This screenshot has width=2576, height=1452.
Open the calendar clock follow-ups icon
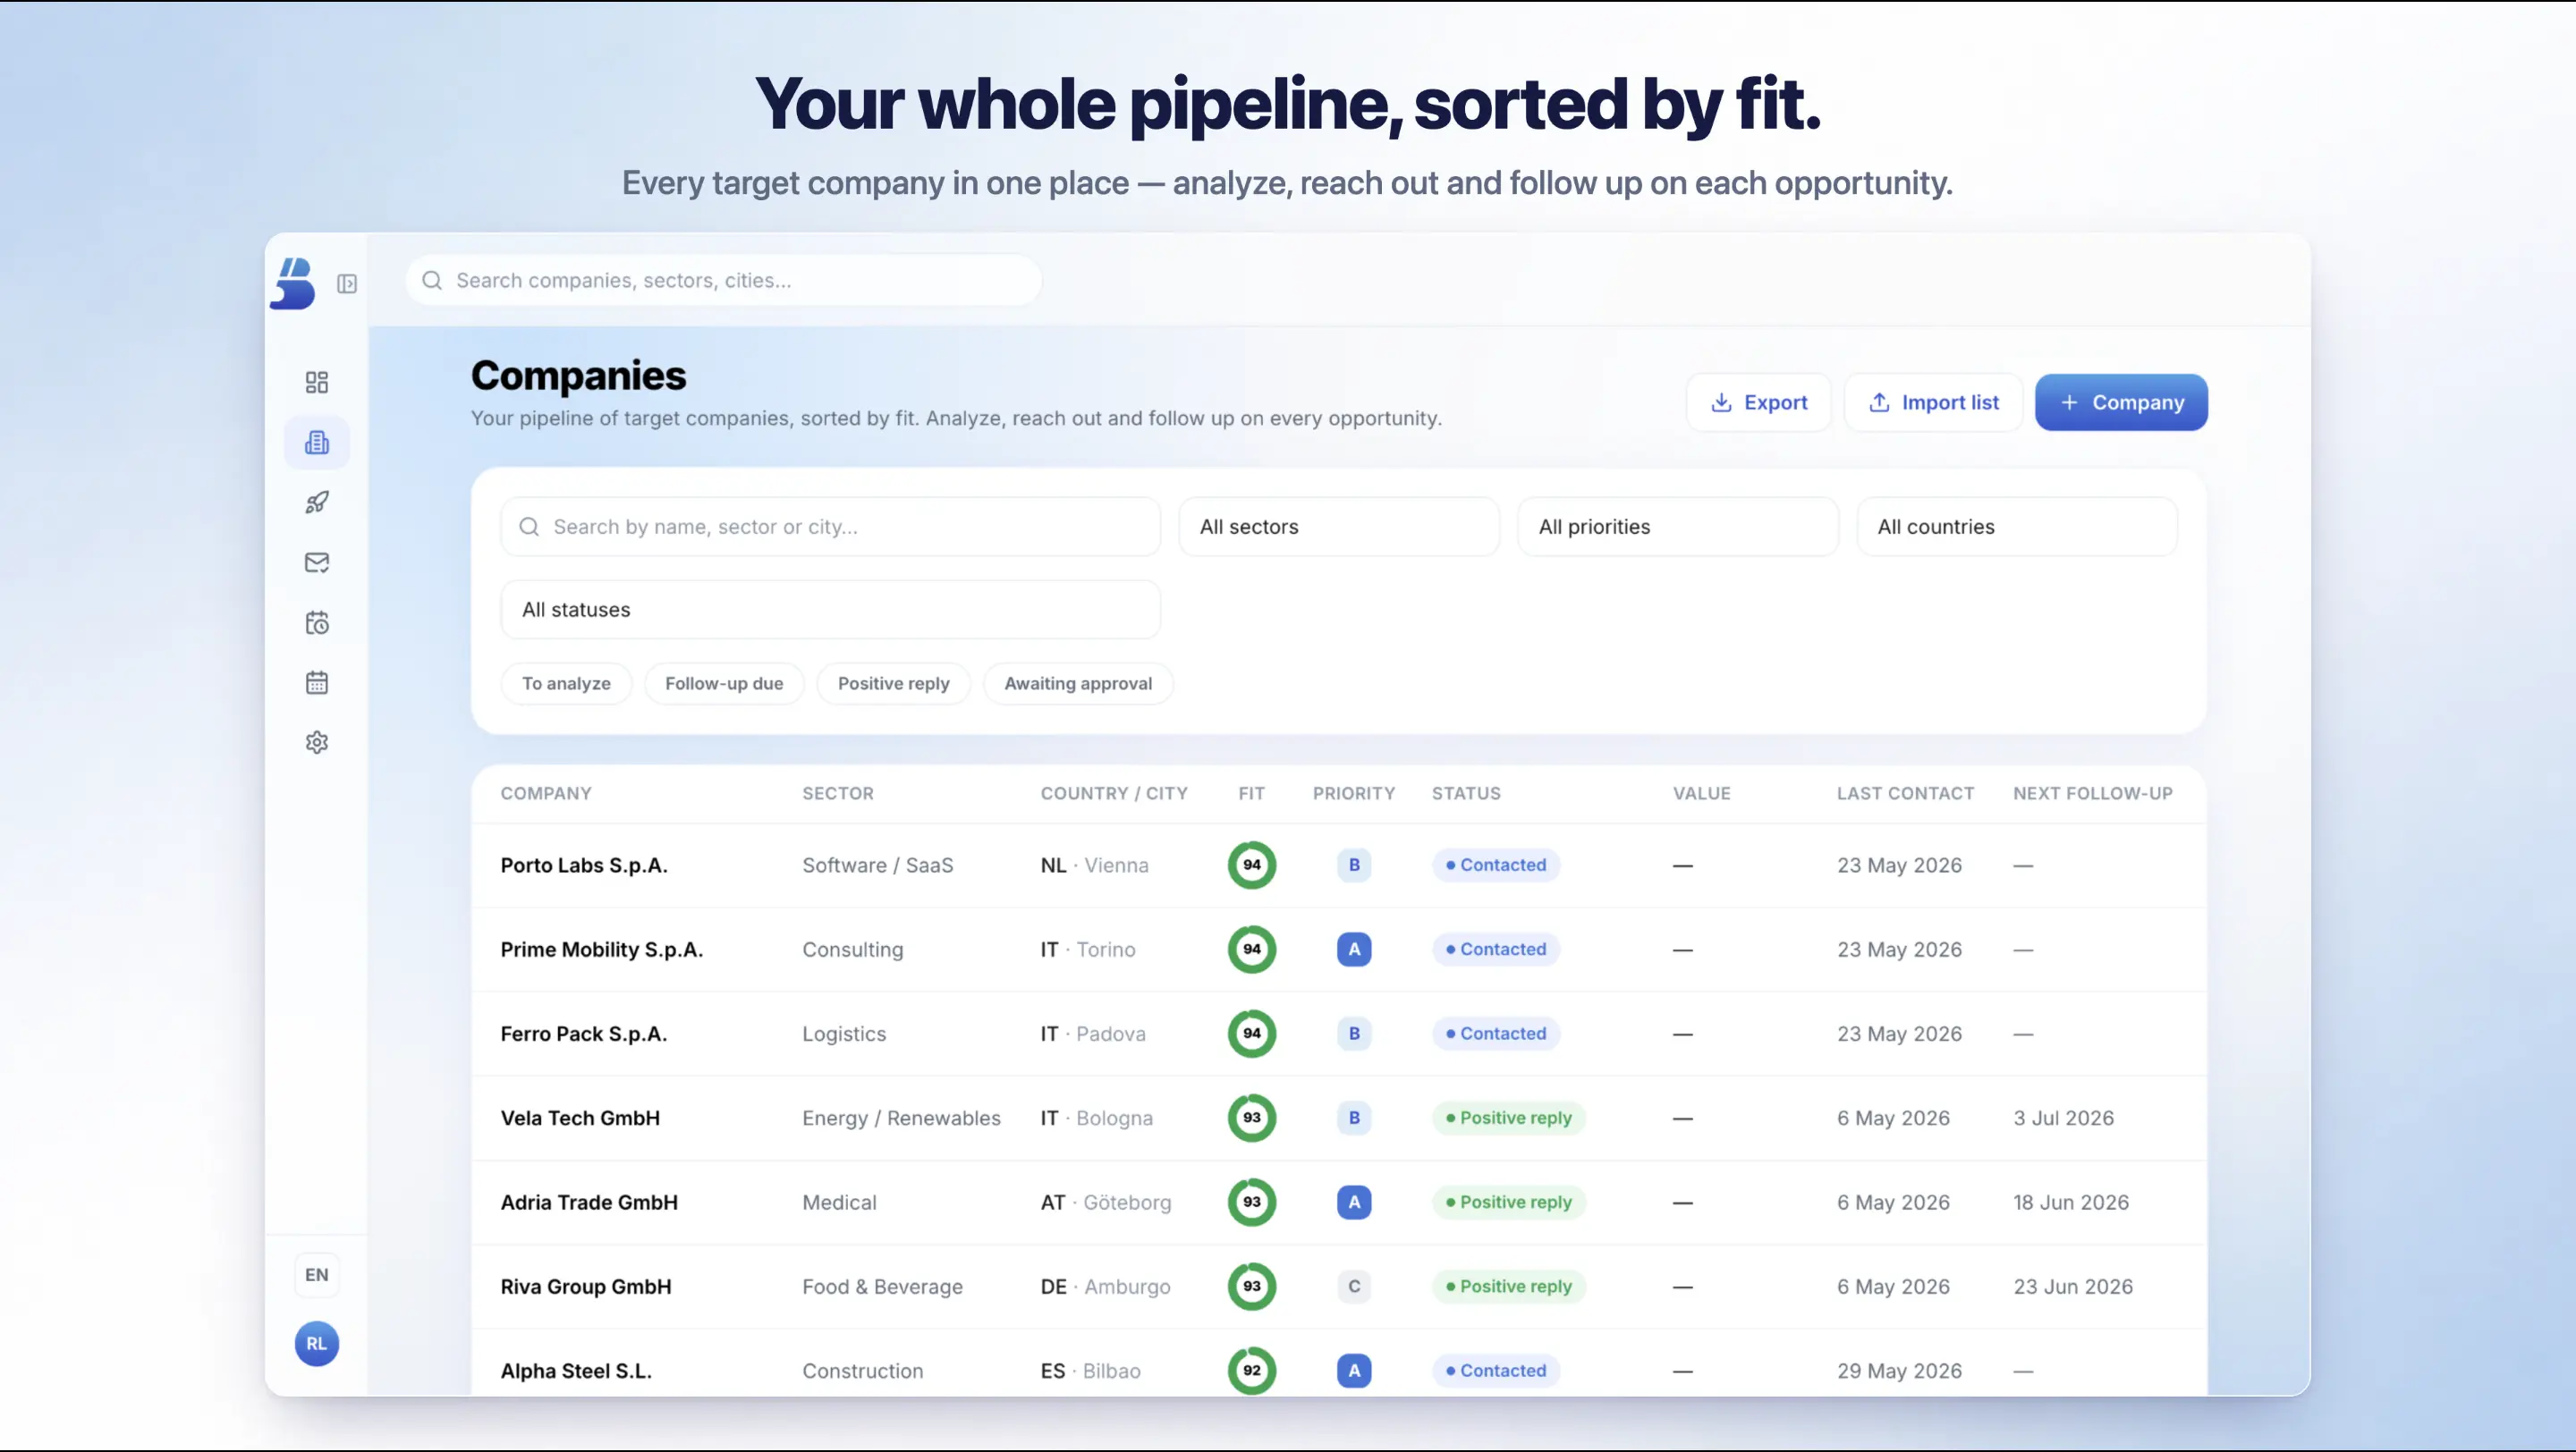(317, 622)
